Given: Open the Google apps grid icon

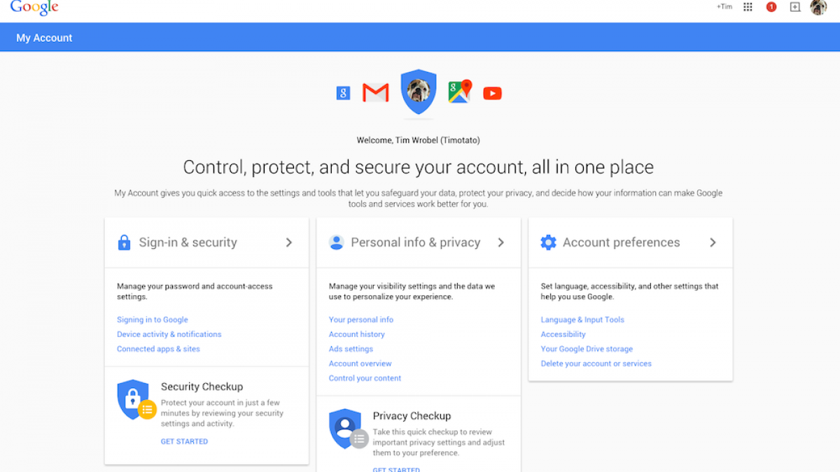Looking at the screenshot, I should pos(748,7).
